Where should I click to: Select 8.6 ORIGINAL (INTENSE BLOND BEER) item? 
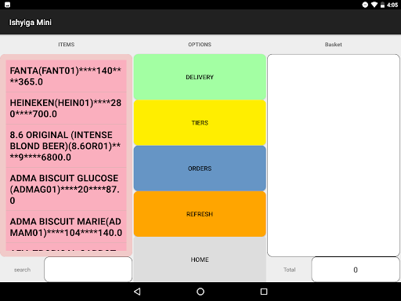[x=67, y=146]
